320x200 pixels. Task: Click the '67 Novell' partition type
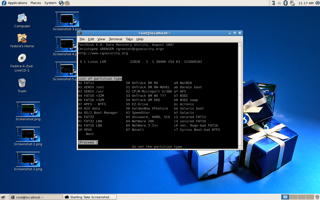[135, 129]
